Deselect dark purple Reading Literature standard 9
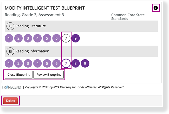This screenshot has width=169, height=114. pyautogui.click(x=75, y=39)
